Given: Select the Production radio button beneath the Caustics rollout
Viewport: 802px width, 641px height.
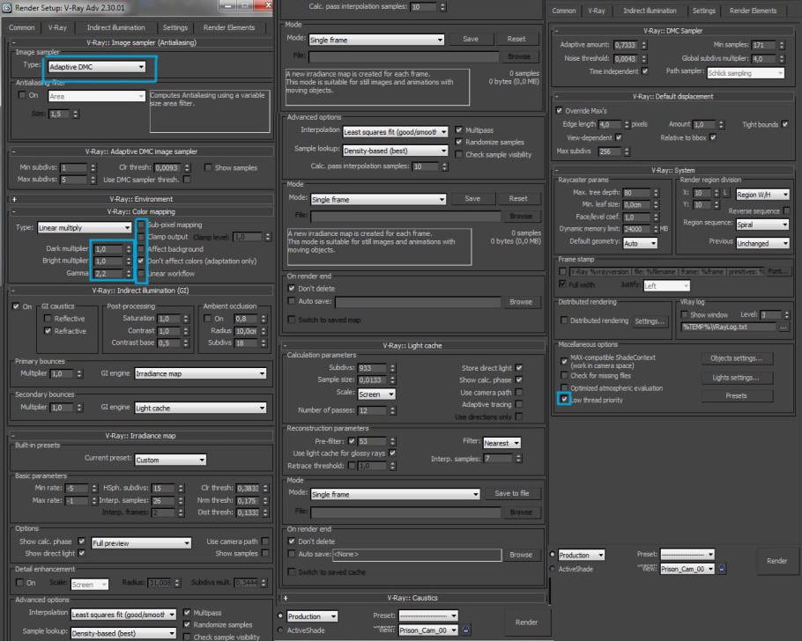Looking at the screenshot, I should tap(280, 616).
